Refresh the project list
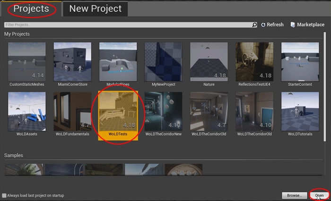The width and height of the screenshot is (331, 201). pos(272,25)
